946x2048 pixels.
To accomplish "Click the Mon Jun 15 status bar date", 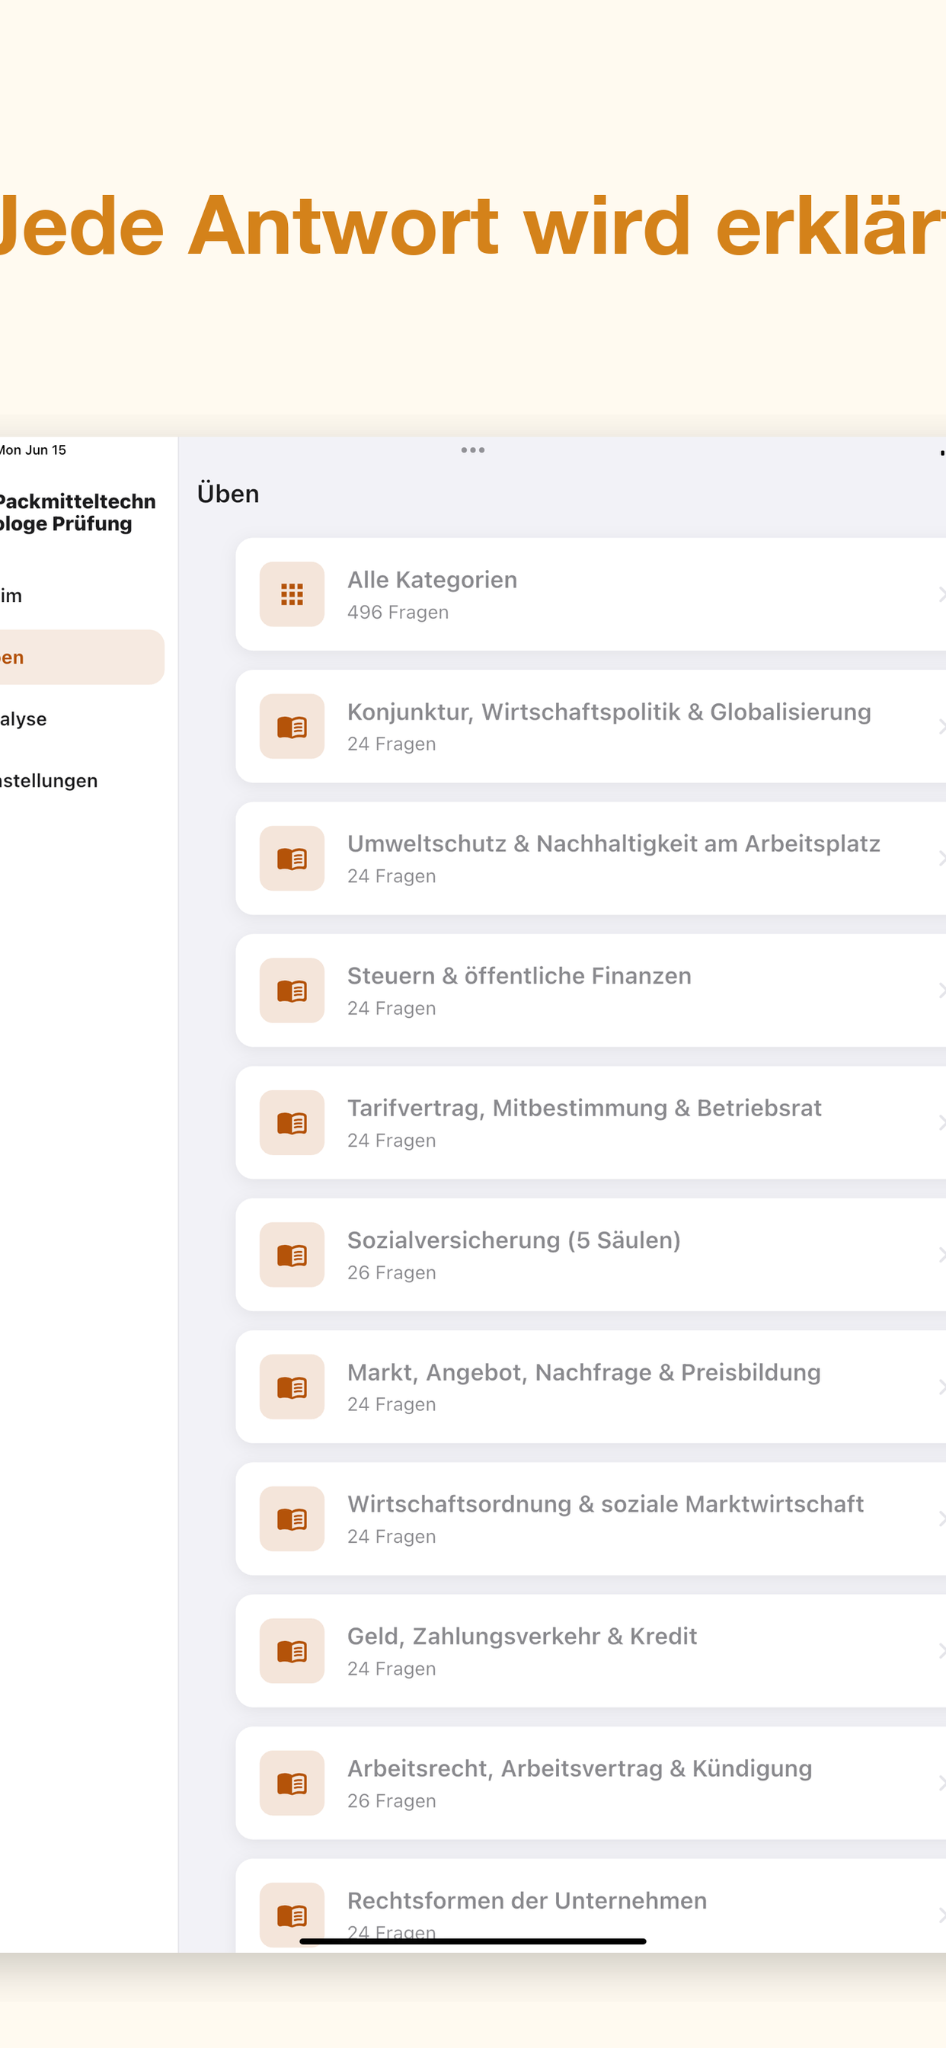I will tap(34, 450).
